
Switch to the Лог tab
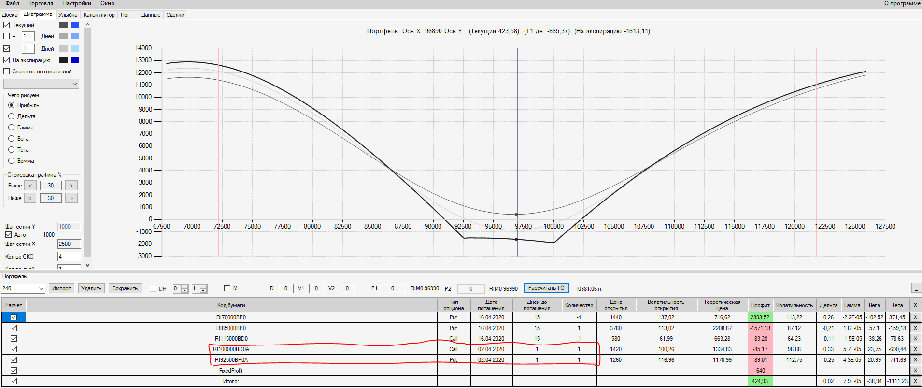point(125,15)
